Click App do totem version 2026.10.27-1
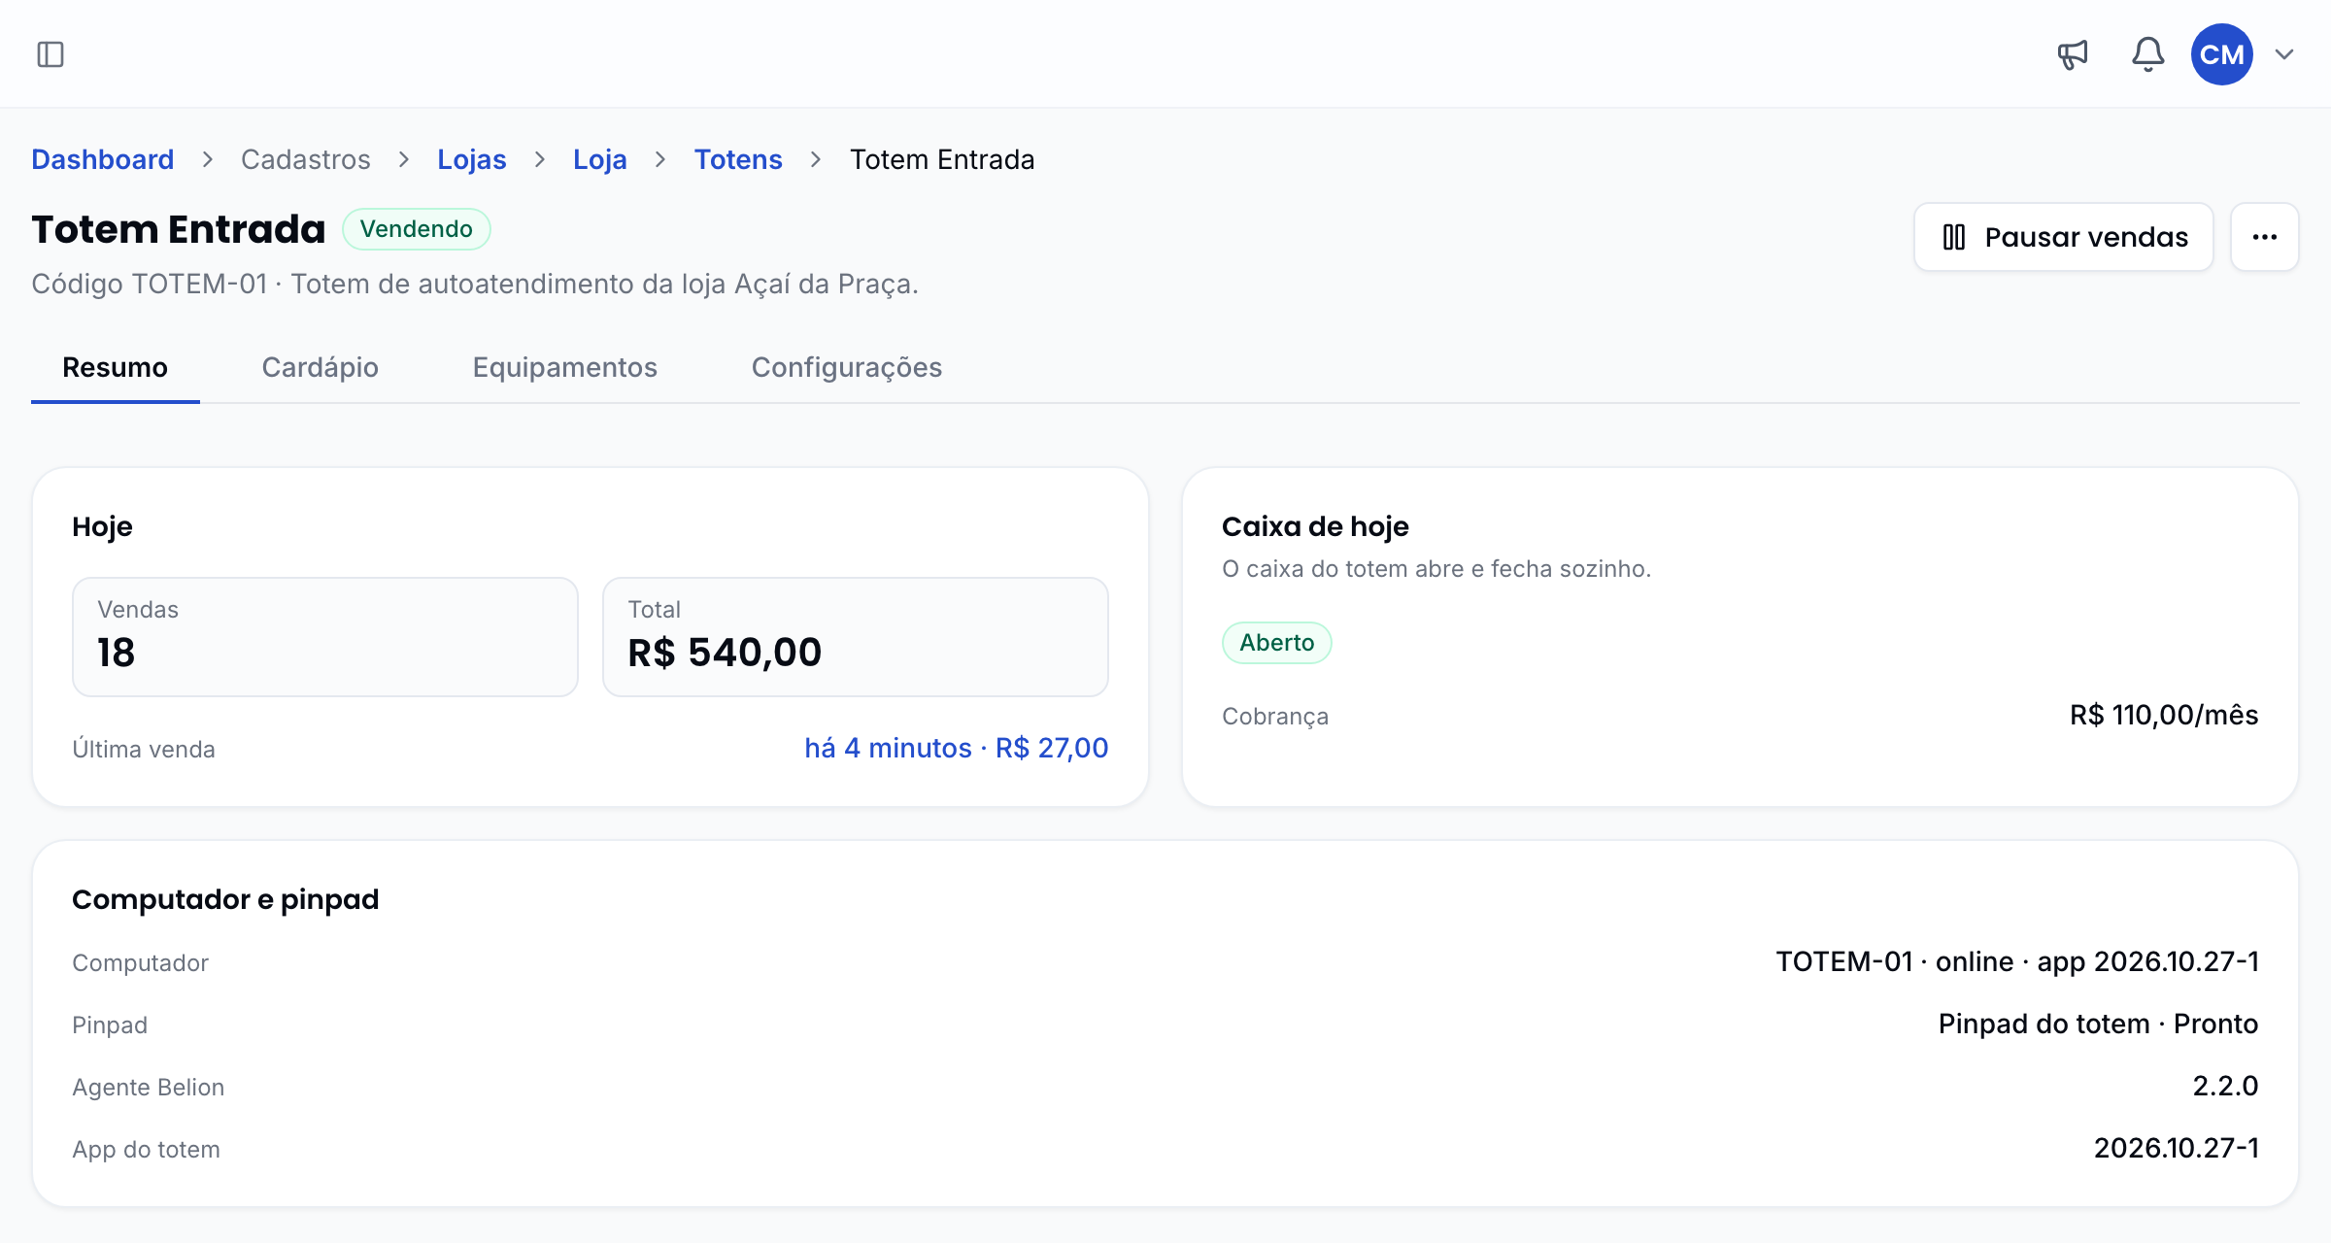 (x=2176, y=1148)
